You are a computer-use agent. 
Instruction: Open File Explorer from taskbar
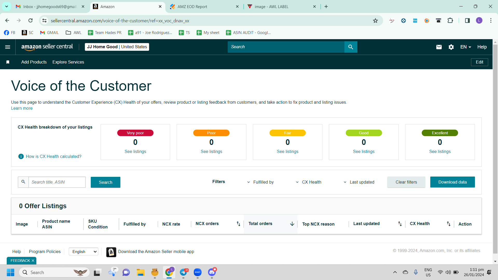coord(141,272)
